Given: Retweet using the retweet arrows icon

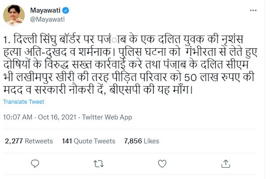Looking at the screenshot, I should point(98,164).
